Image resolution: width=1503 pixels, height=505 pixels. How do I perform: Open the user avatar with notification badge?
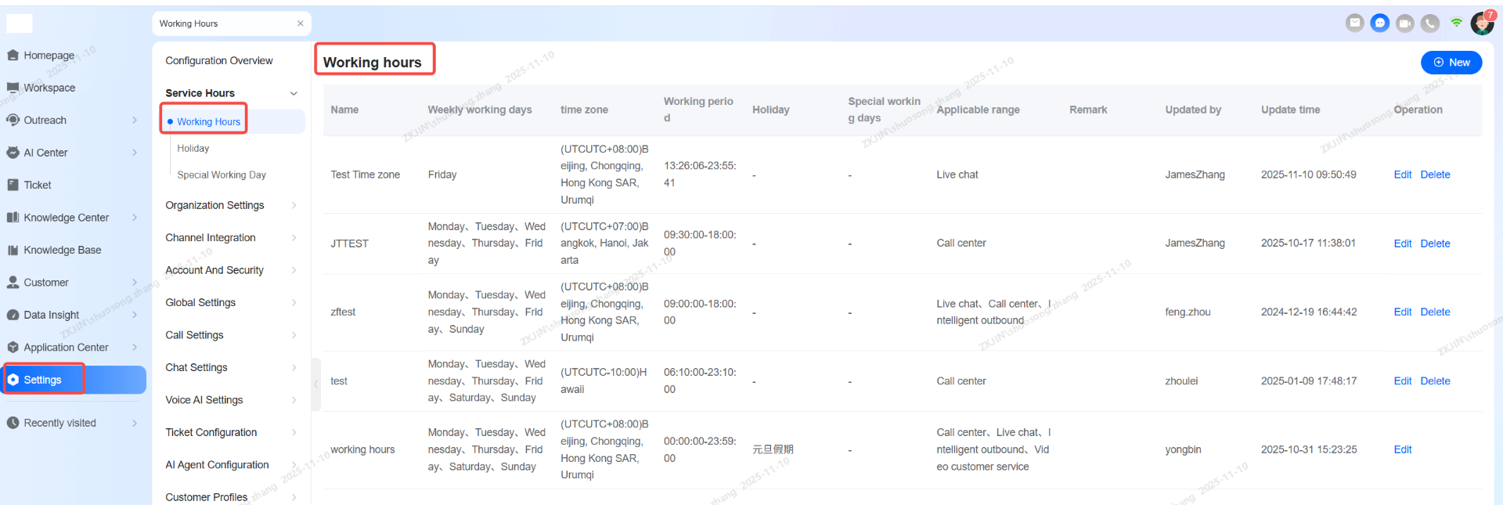[x=1481, y=23]
